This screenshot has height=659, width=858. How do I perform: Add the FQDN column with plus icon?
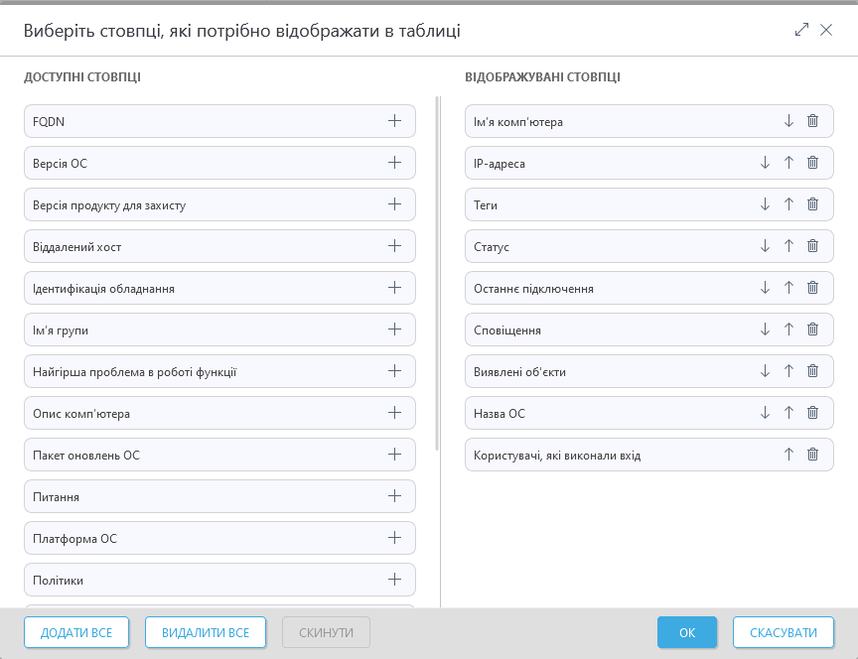pos(394,121)
